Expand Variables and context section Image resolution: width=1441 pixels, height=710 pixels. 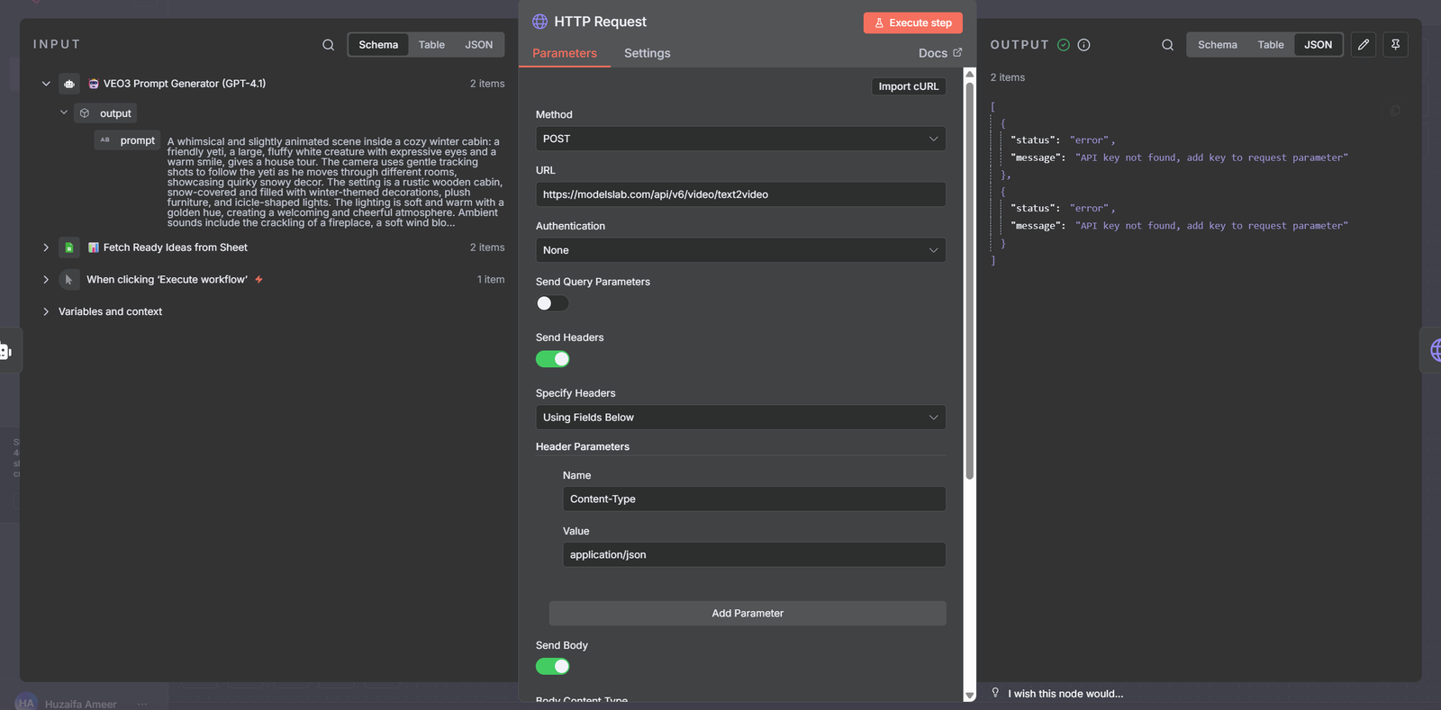[46, 311]
